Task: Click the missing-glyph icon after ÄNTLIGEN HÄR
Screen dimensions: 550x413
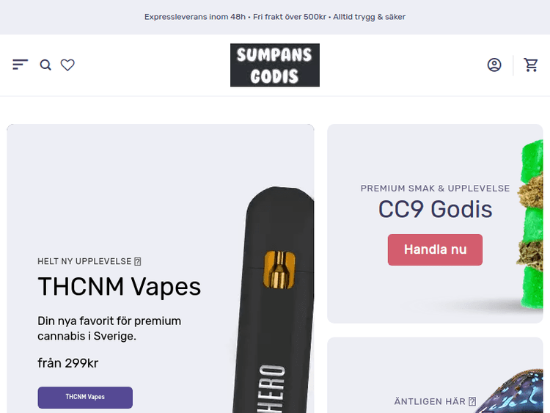Action: coord(472,401)
